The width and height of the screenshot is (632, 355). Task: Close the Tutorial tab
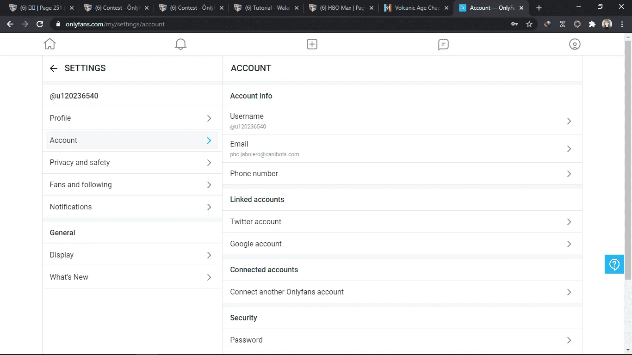(296, 8)
